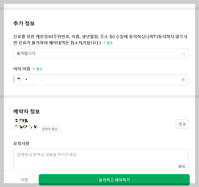Image resolution: width=199 pixels, height=187 pixels.
Task: Click the 추가 정보 section heading
Action: pos(24,23)
